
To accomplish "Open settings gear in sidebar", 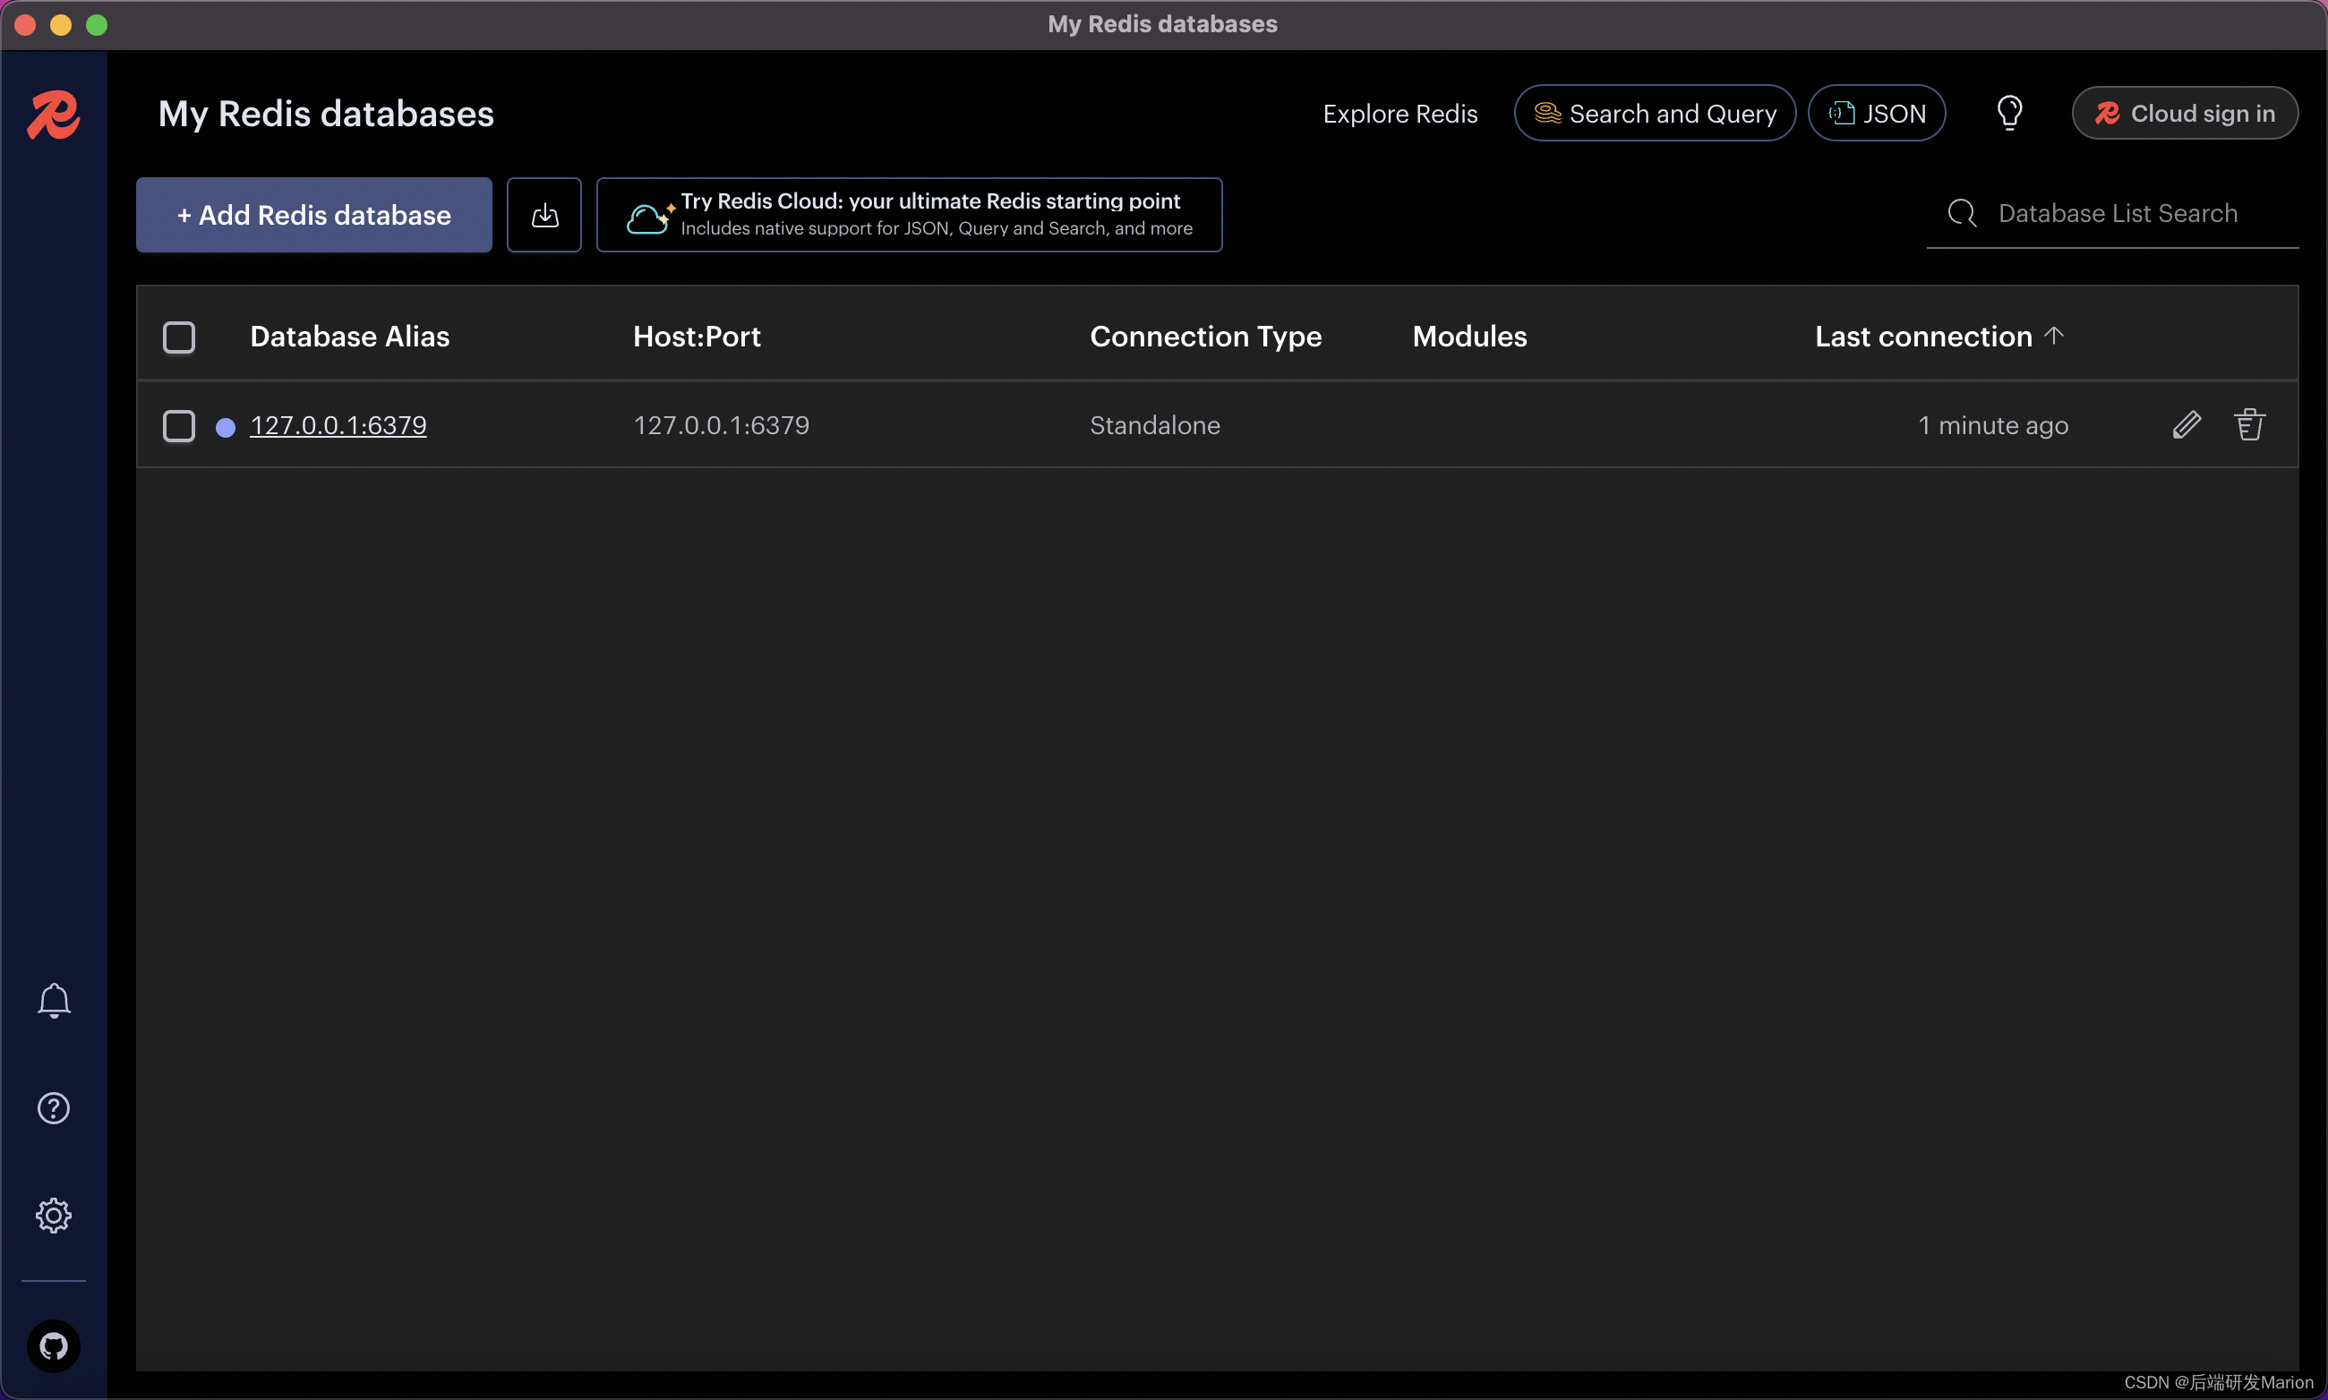I will point(54,1215).
